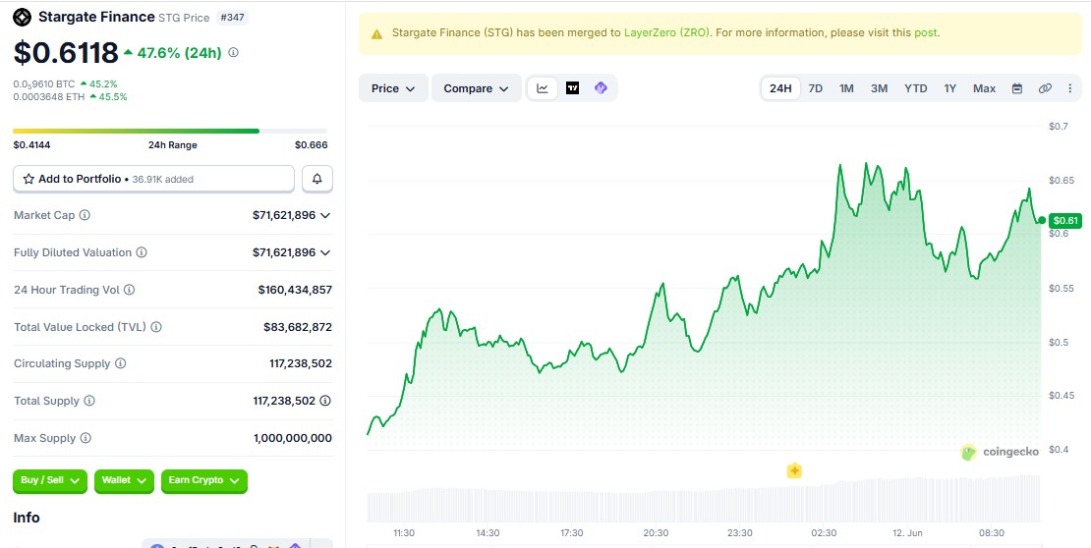Click the $0.6118 price text
1091x548 pixels.
(x=66, y=52)
